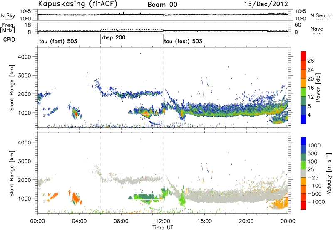Click the '04:00' time tick label
Screen dimensions: 333x230
(79, 221)
